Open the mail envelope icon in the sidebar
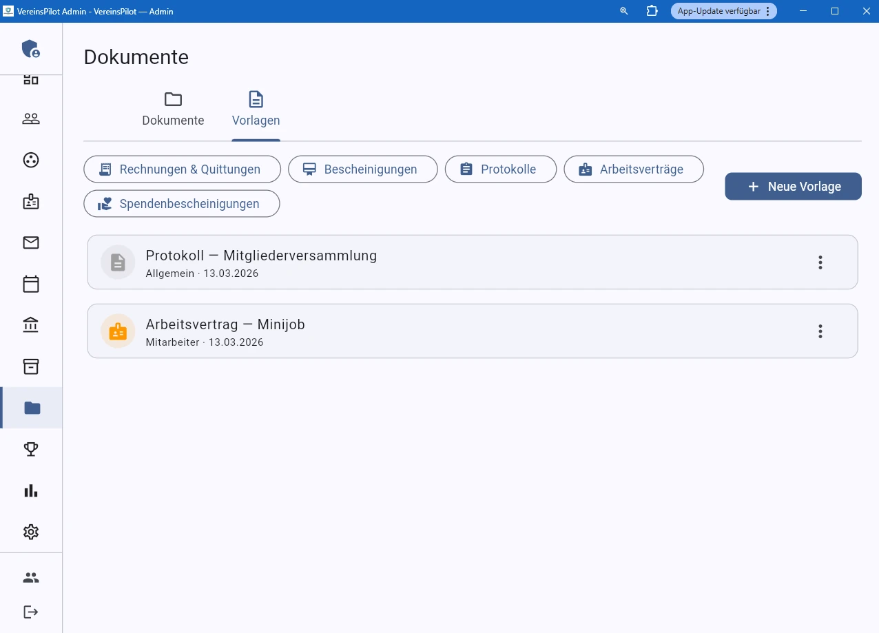Screen dimensions: 879x633 (30, 242)
